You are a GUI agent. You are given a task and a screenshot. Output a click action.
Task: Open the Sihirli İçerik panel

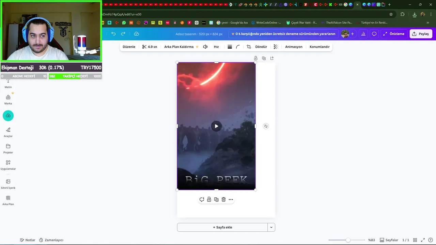[x=8, y=184]
